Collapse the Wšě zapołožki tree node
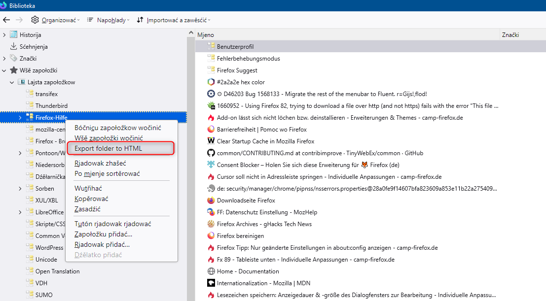The height and width of the screenshot is (301, 546). [x=4, y=70]
